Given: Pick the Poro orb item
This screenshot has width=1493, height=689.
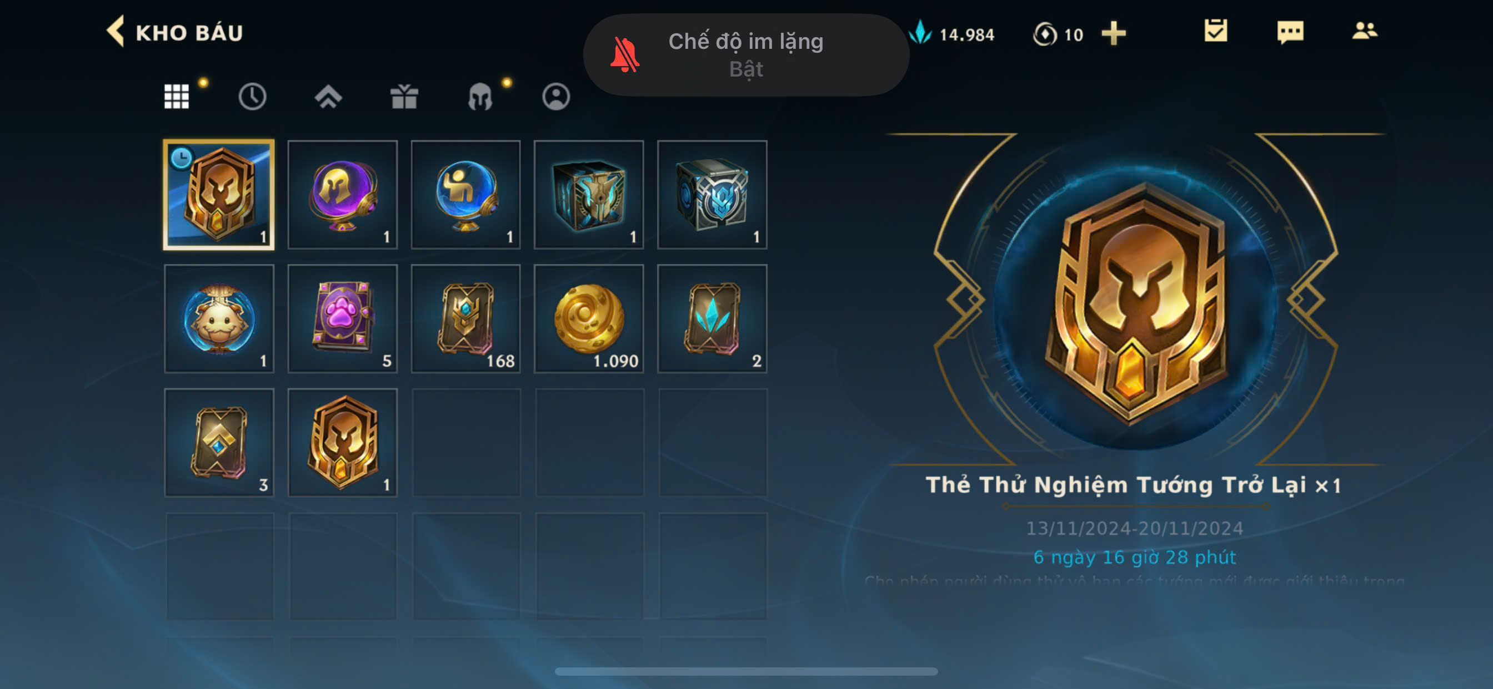Looking at the screenshot, I should pos(219,319).
